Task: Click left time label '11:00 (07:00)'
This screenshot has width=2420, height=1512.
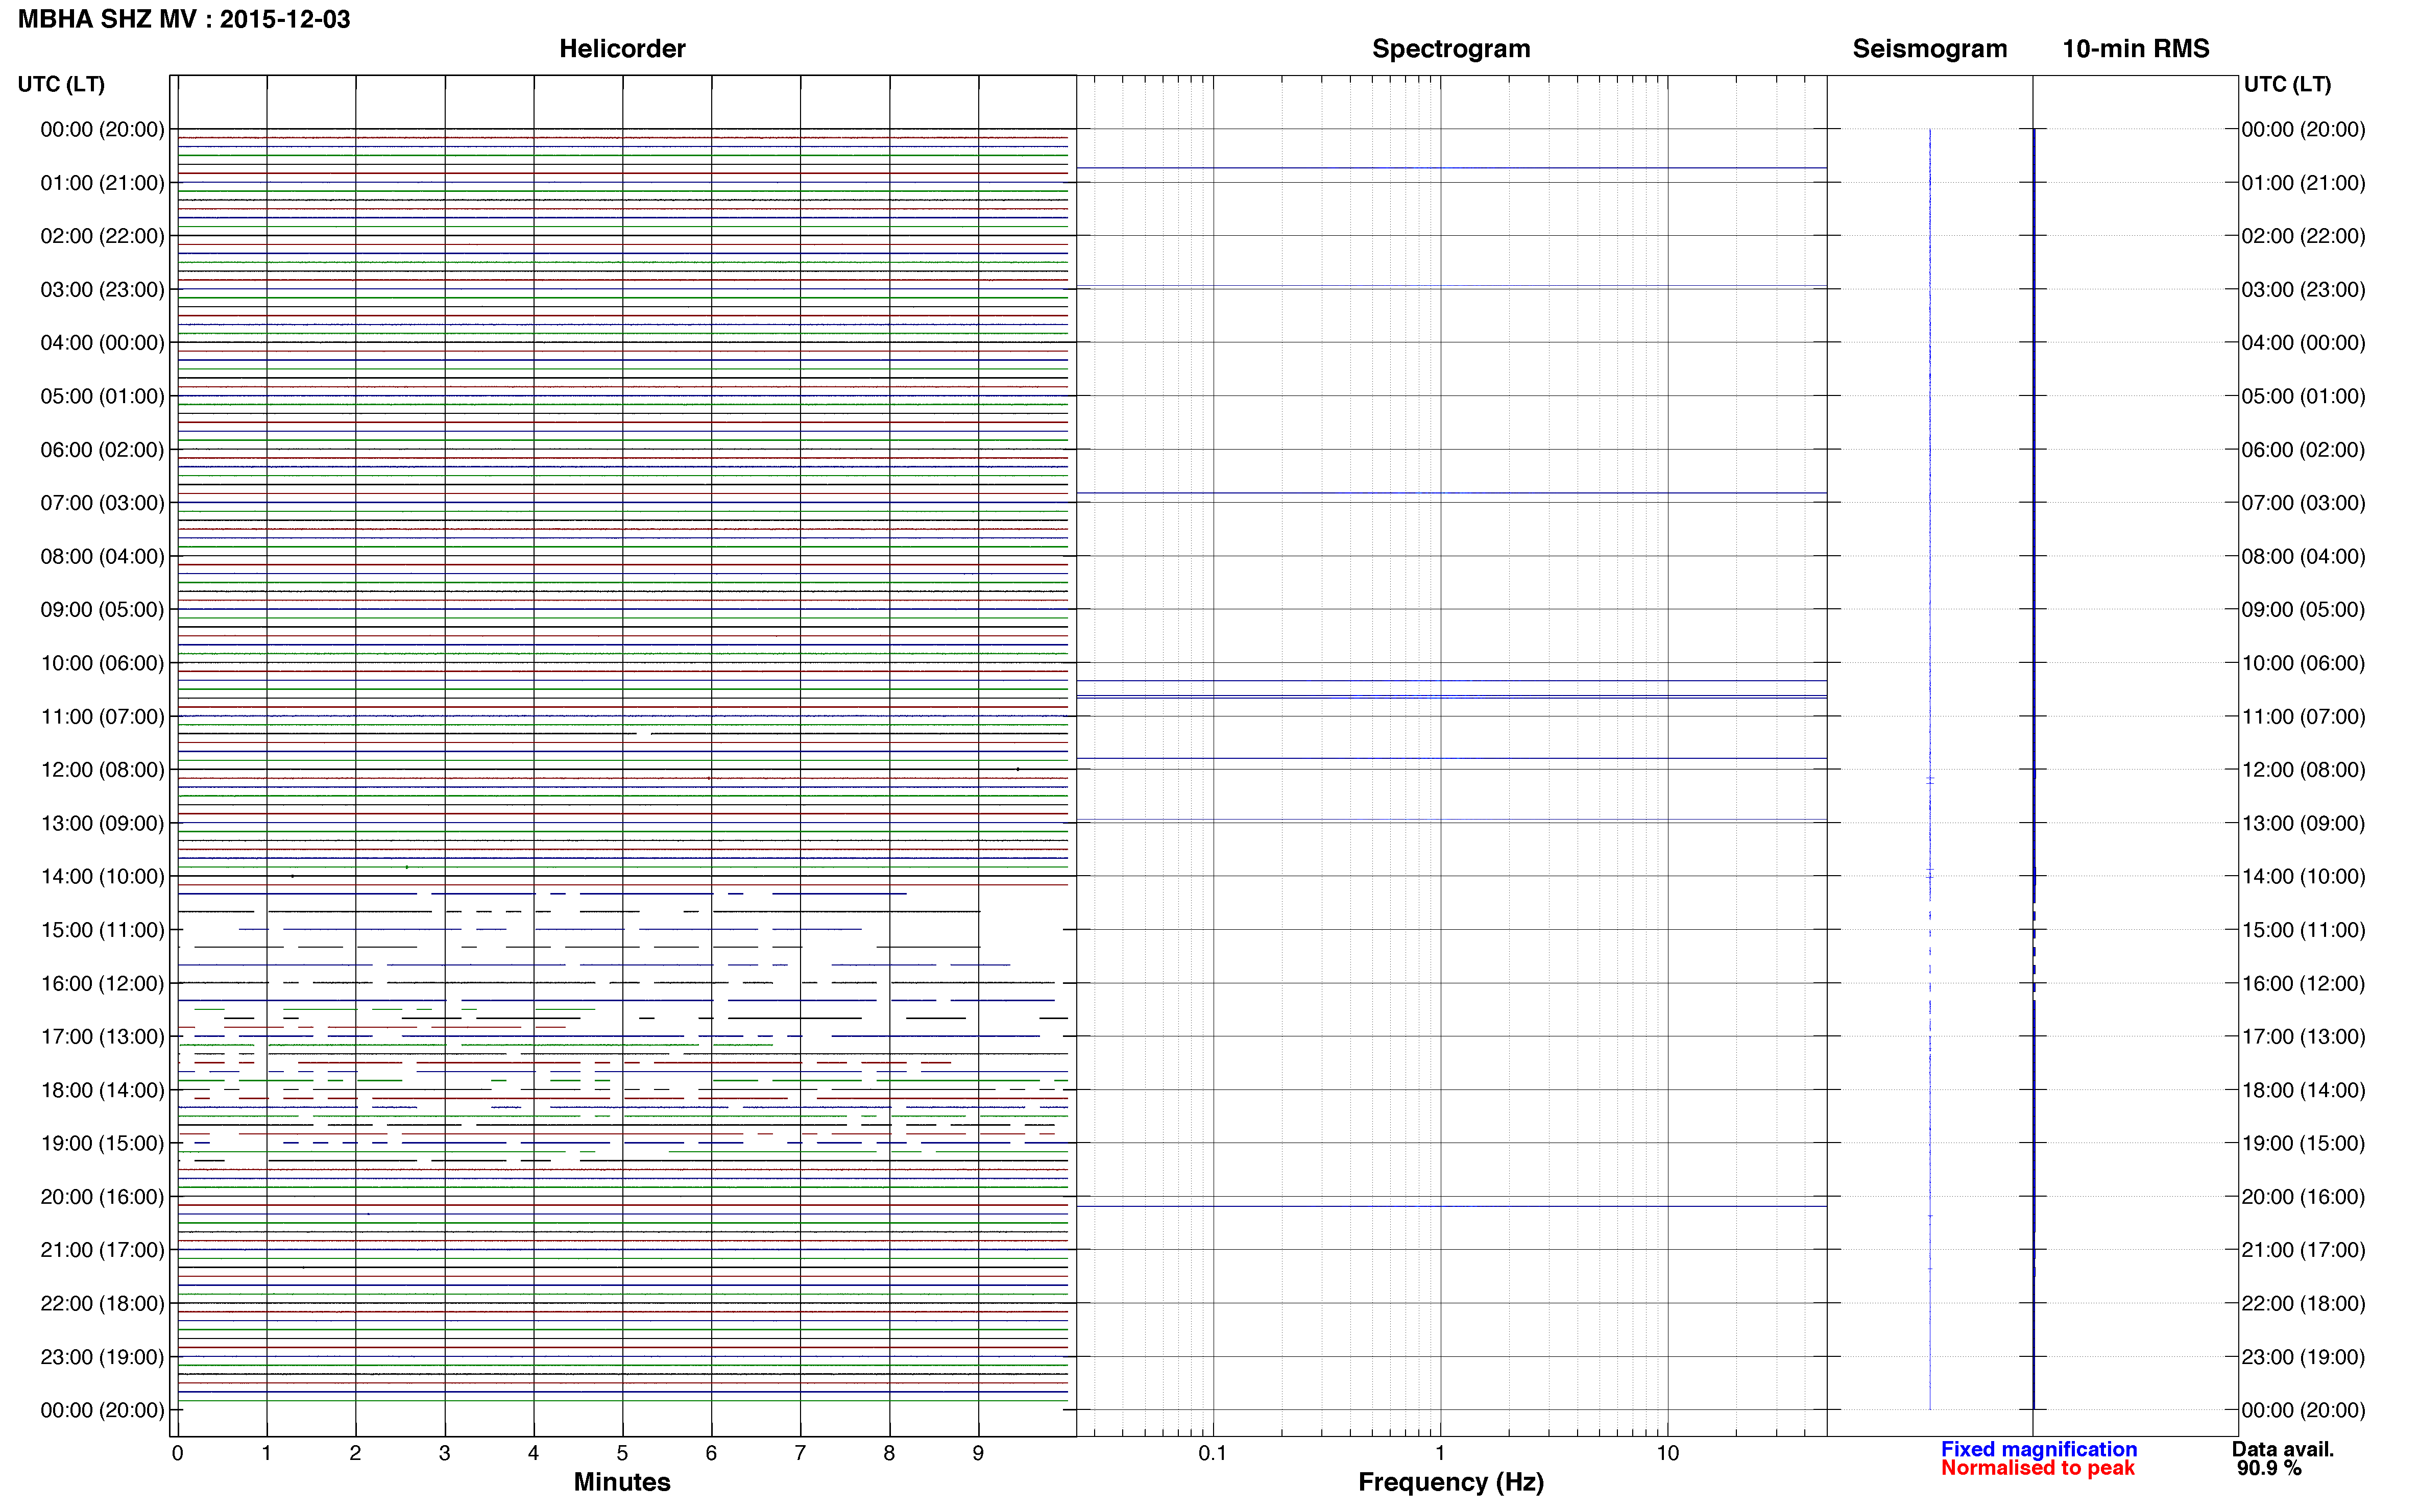Action: (103, 717)
